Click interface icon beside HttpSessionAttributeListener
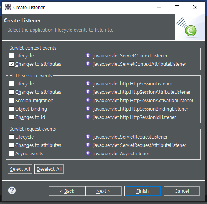 click(x=88, y=92)
